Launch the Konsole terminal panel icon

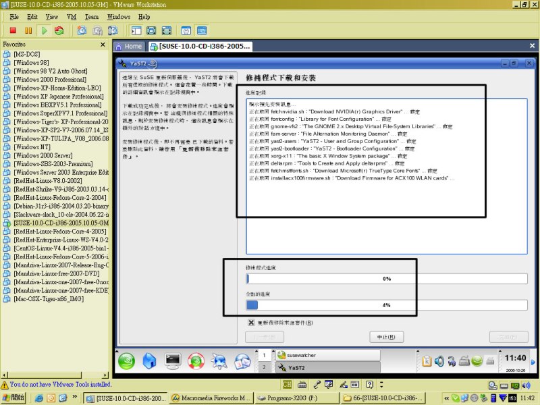pos(173,361)
